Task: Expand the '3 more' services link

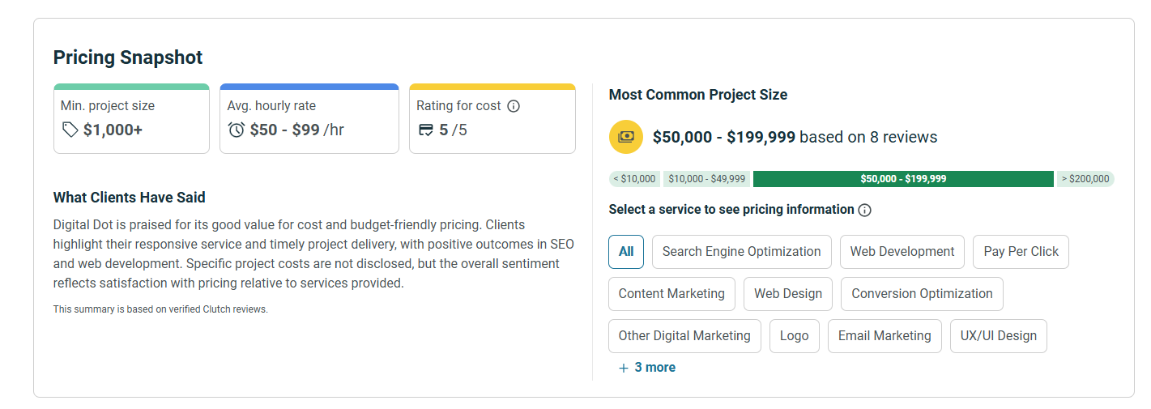Action: 654,368
